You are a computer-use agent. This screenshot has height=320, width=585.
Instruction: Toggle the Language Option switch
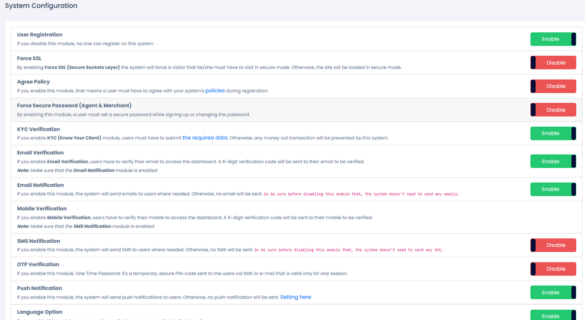(x=553, y=315)
